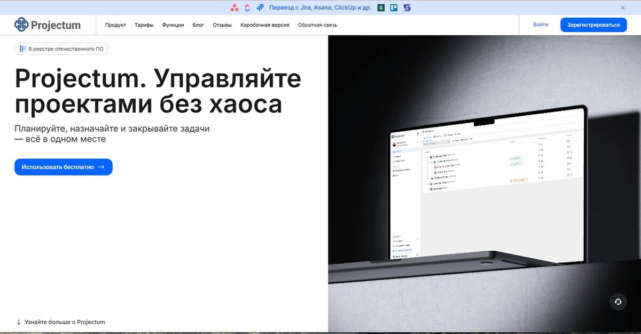Open the Продукт menu item
Screen dimensions: 641x334
(115, 25)
